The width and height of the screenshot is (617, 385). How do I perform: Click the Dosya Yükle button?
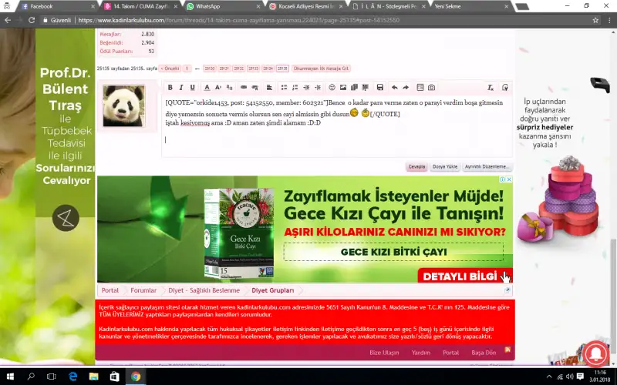(444, 166)
